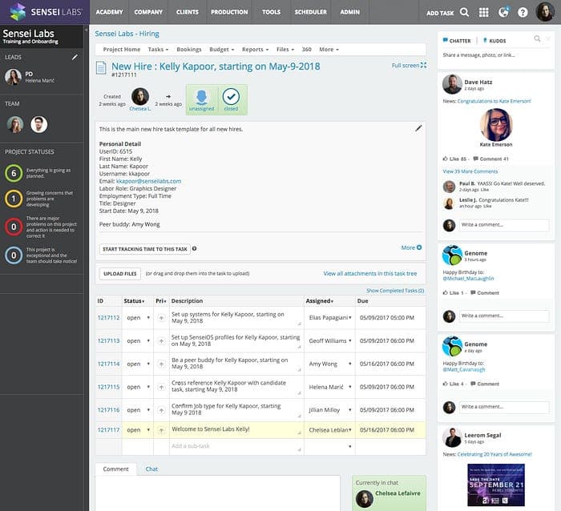Click the task document icon beside title

(101, 68)
